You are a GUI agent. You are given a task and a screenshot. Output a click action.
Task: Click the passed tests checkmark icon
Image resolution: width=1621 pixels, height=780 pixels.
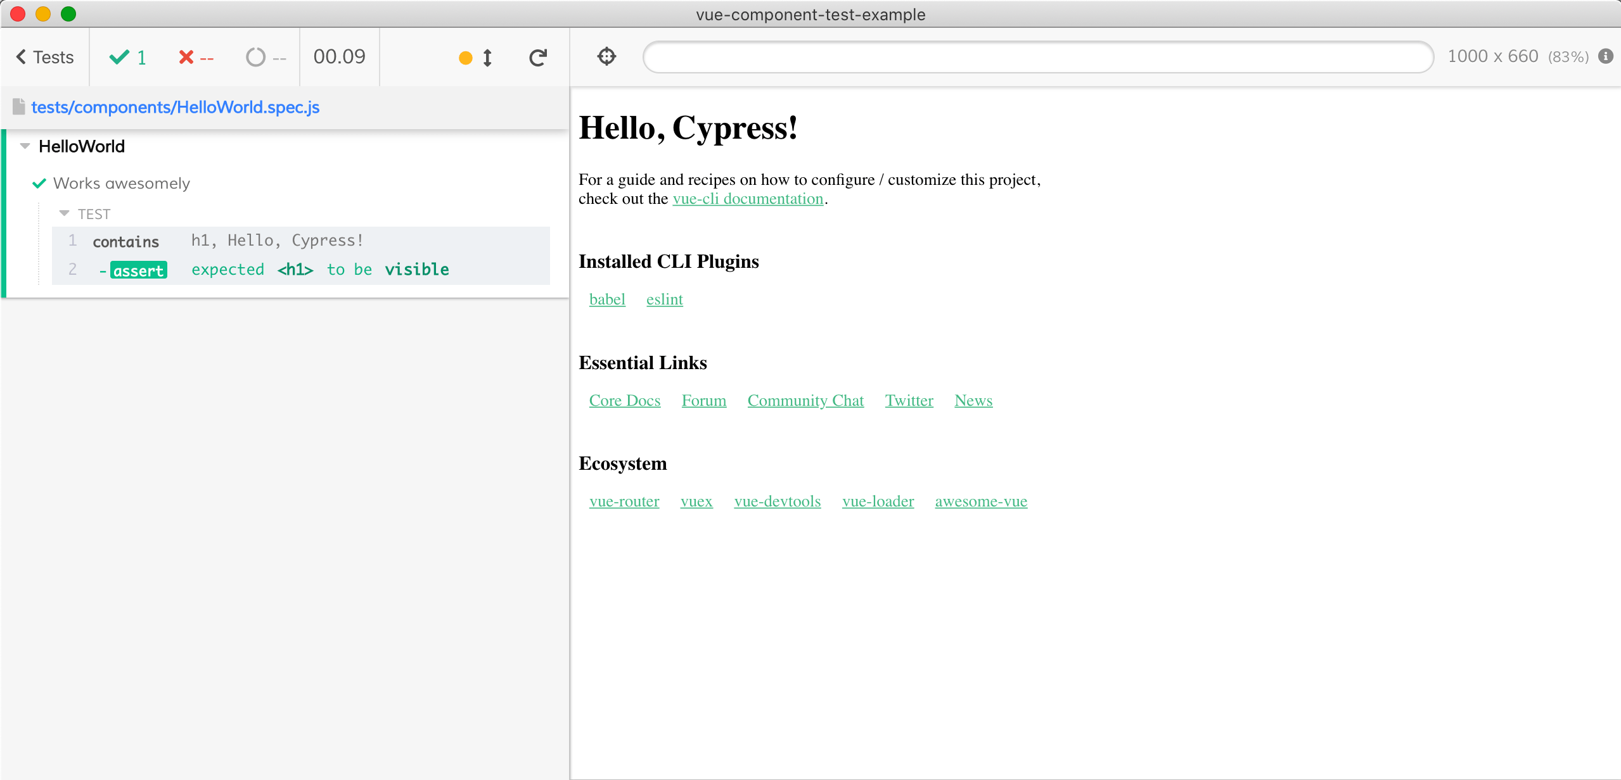click(x=120, y=57)
